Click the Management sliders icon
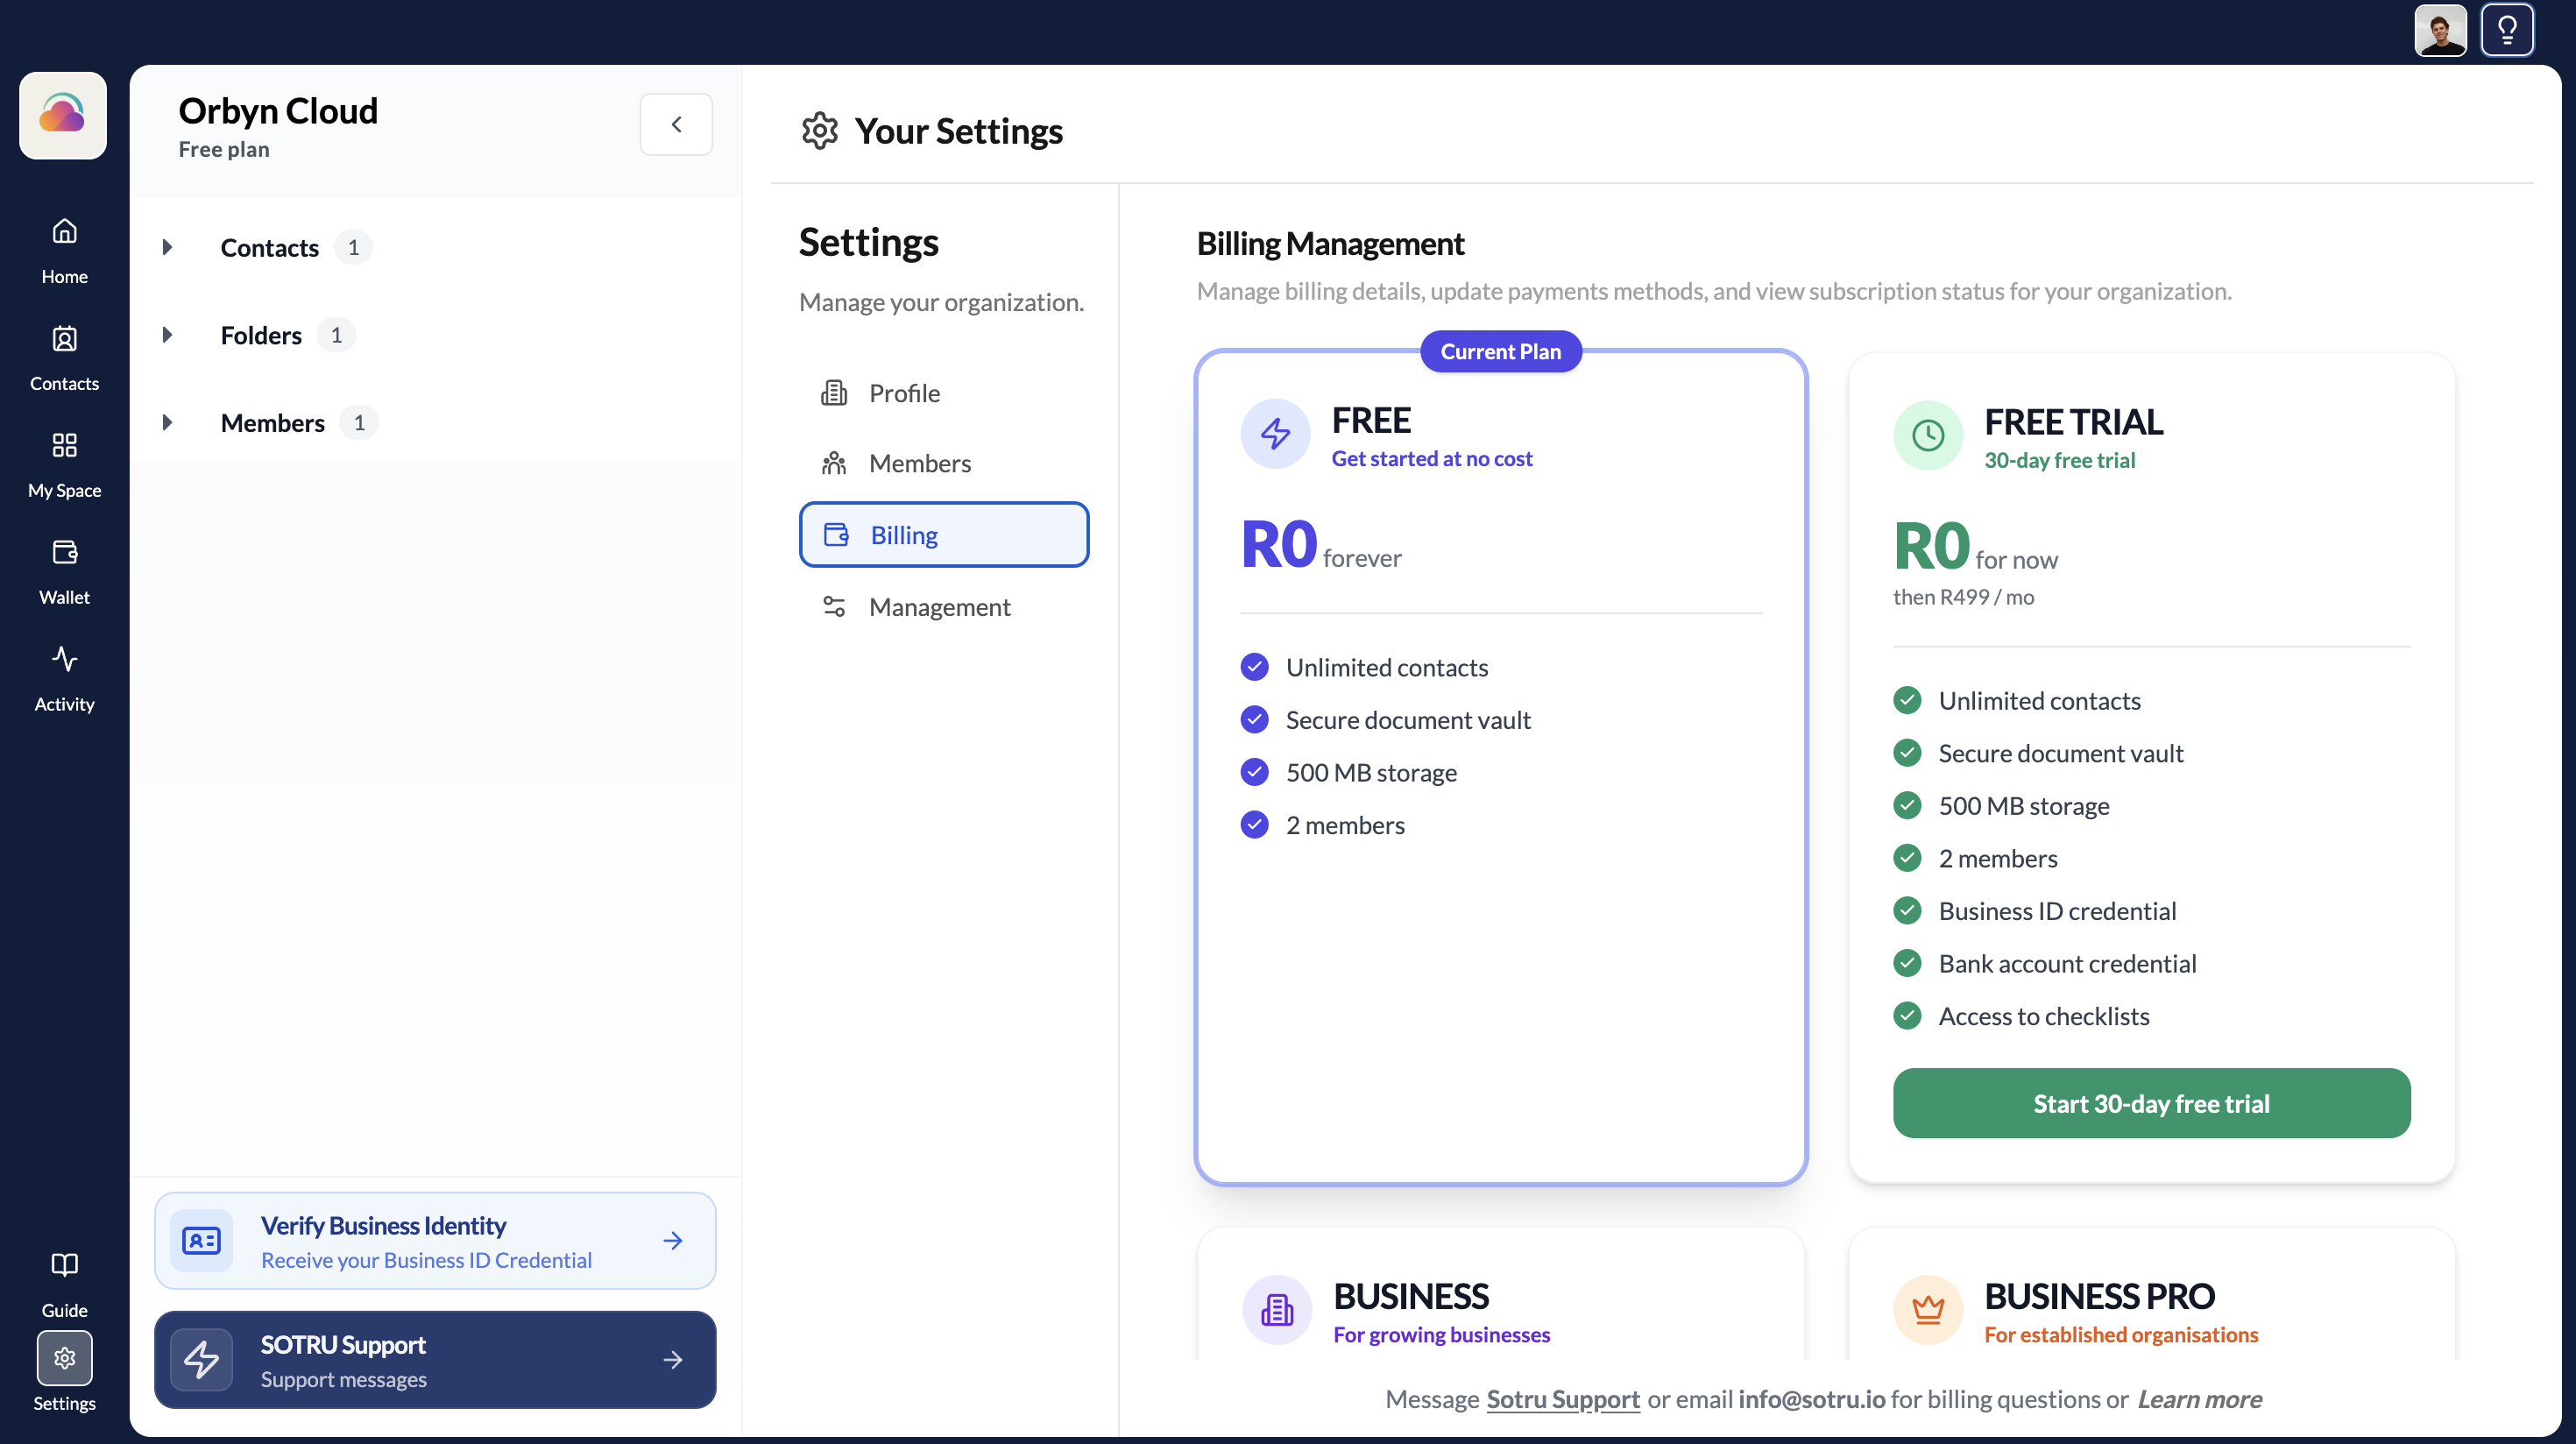This screenshot has height=1444, width=2576. [833, 606]
